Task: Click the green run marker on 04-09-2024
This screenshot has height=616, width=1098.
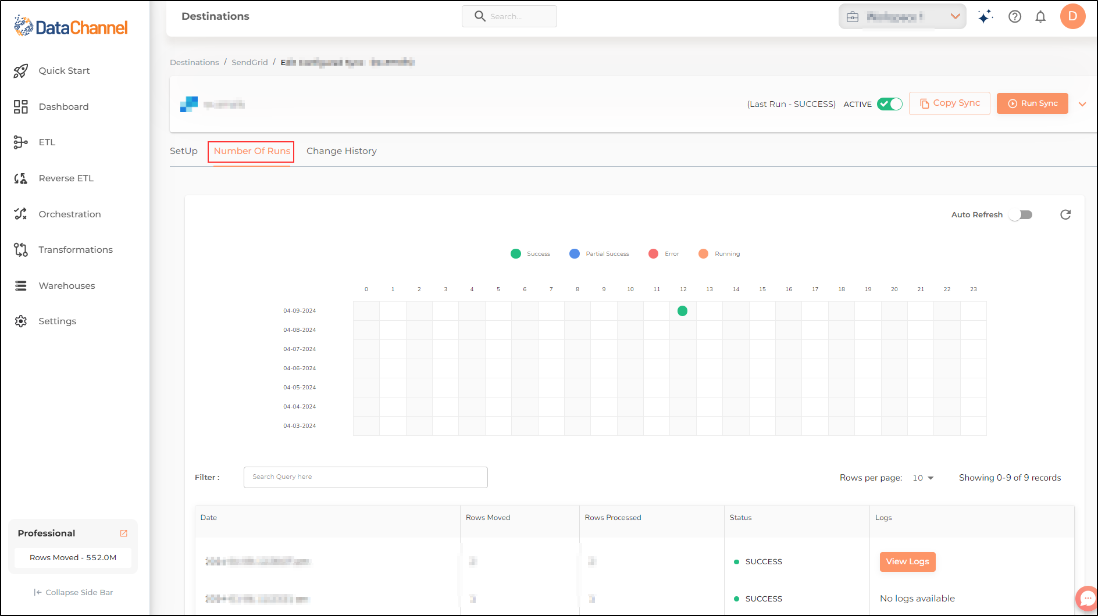Action: coord(683,311)
